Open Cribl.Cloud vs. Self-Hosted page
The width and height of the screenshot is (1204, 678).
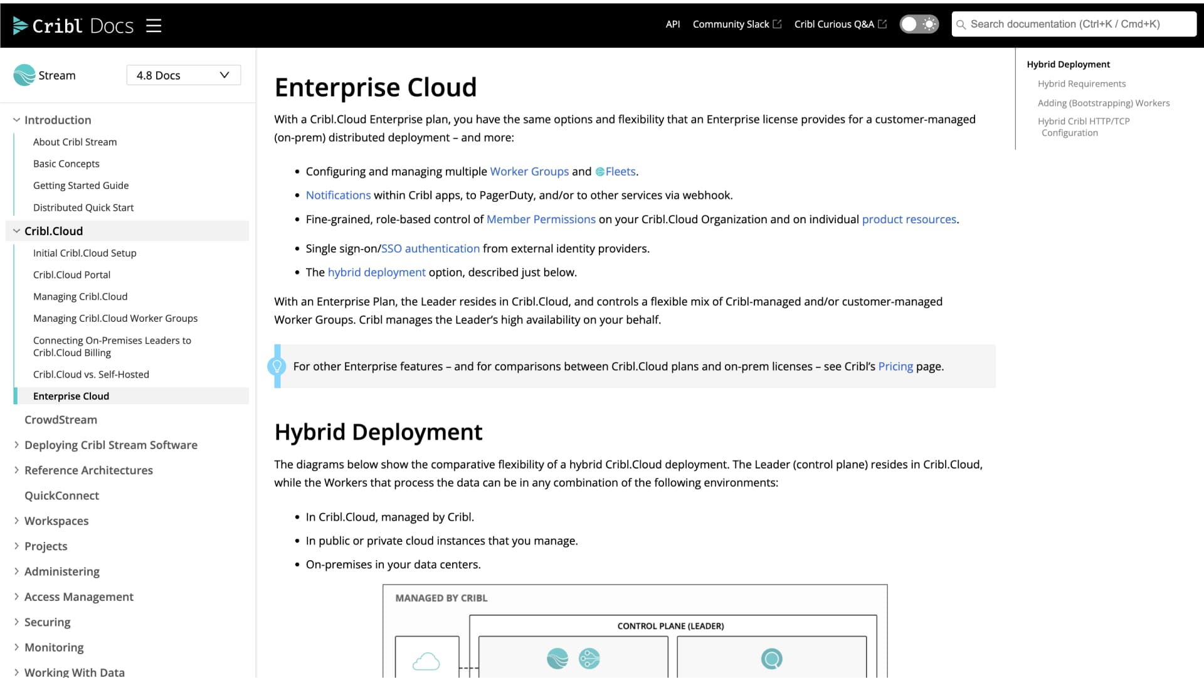click(91, 374)
